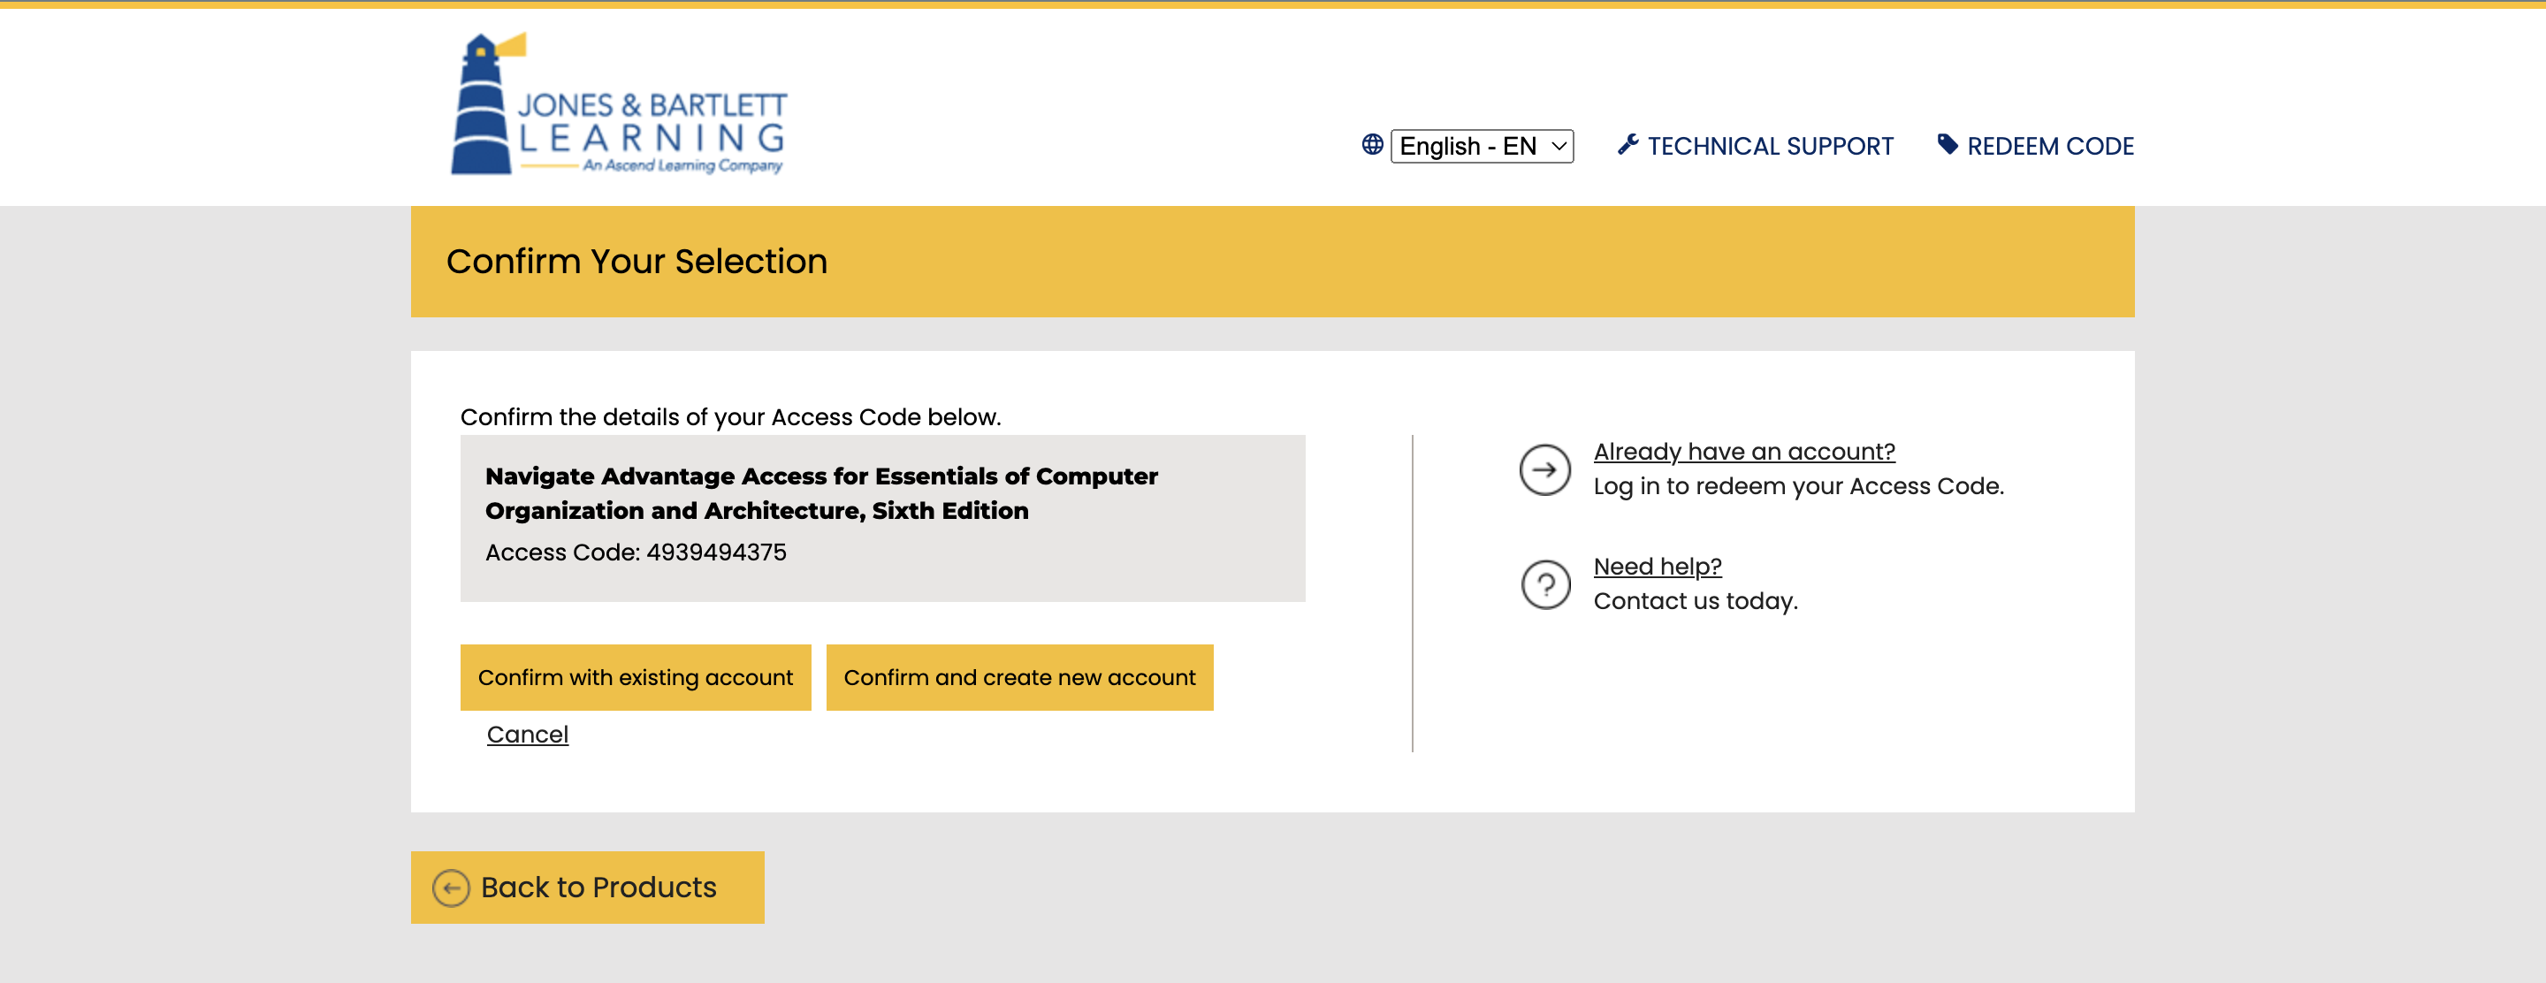Click the 'Contact us today.' text
2546x983 pixels.
1695,600
